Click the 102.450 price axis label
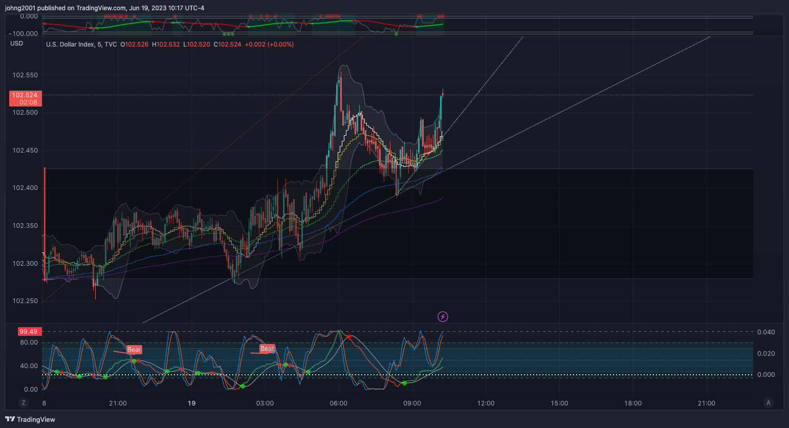789x428 pixels. click(x=25, y=151)
